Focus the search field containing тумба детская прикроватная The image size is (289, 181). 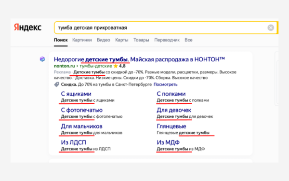click(x=166, y=28)
